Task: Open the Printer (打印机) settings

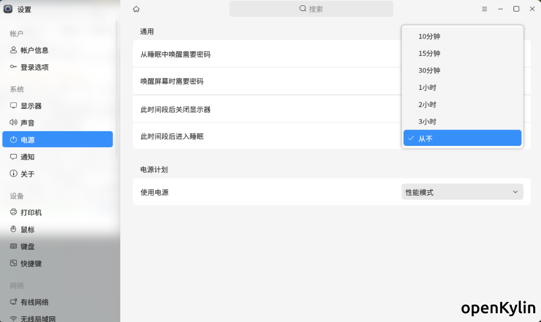Action: (x=31, y=213)
